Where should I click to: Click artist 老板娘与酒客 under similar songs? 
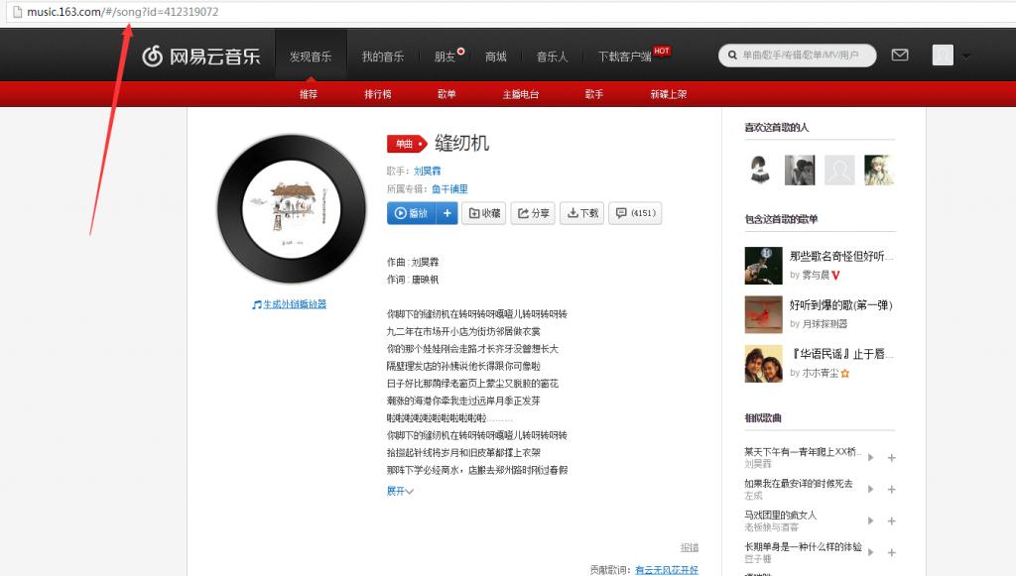[x=772, y=527]
